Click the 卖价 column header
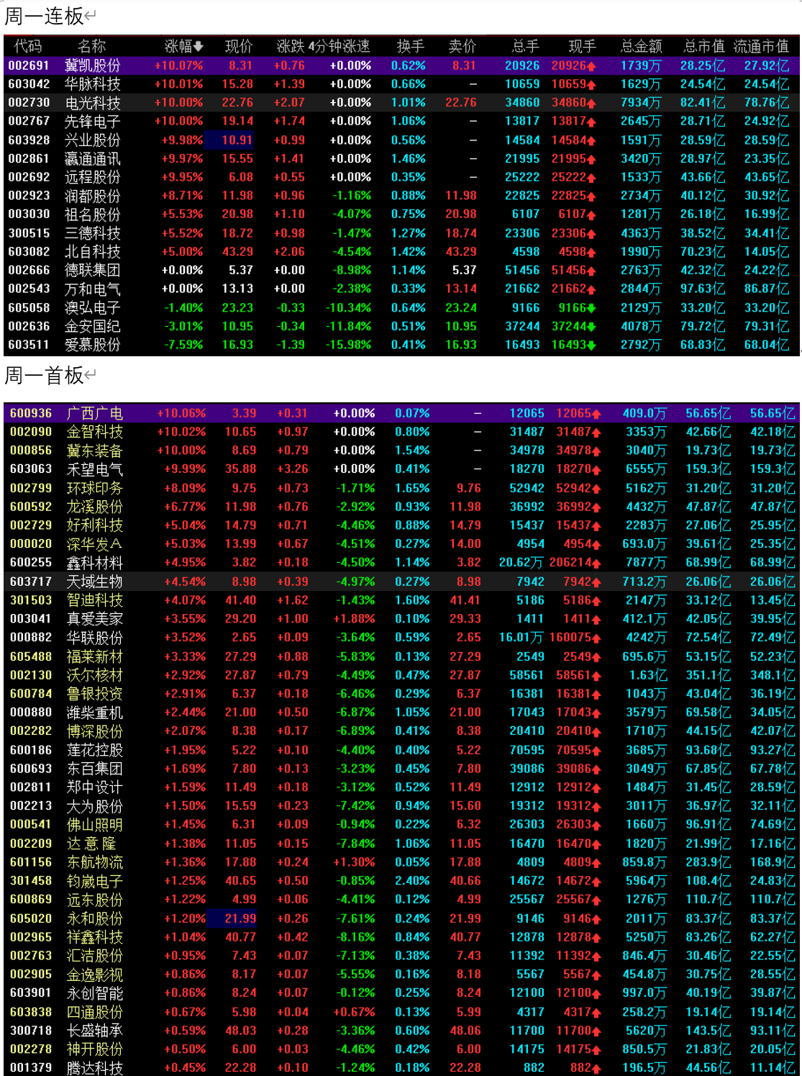Screen dimensions: 802x1076 point(462,46)
